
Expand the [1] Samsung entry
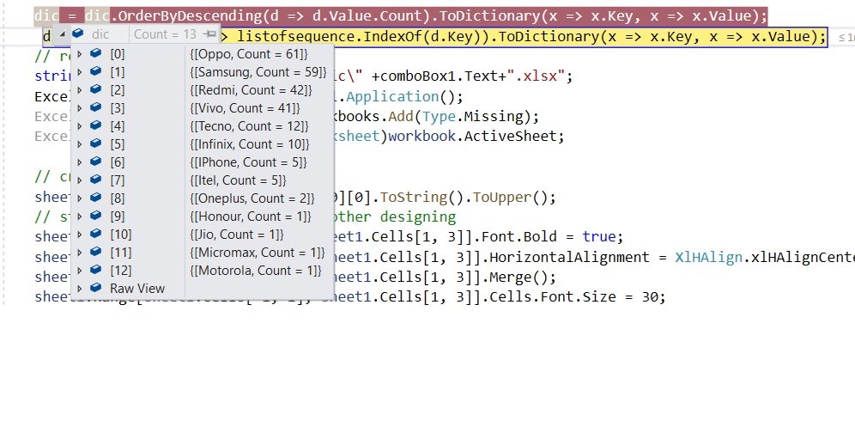[80, 71]
